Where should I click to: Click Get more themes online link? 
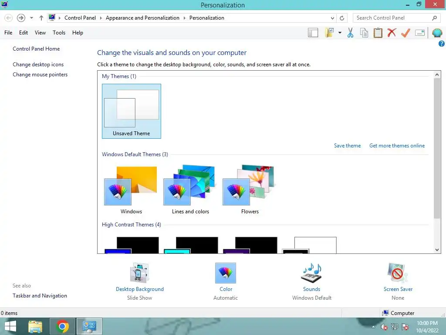tap(397, 146)
